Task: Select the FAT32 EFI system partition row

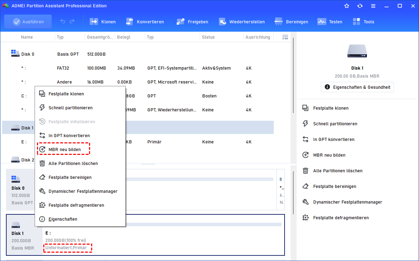Action: click(x=138, y=68)
